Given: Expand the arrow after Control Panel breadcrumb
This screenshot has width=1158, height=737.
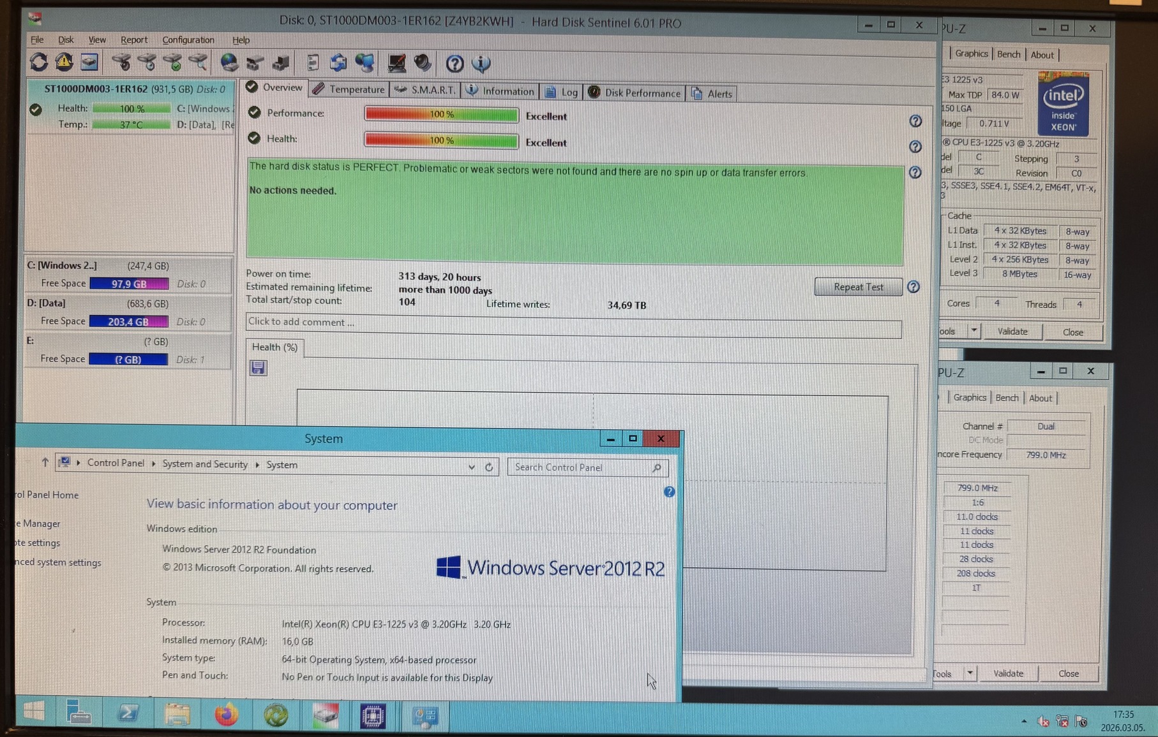Looking at the screenshot, I should [x=154, y=463].
